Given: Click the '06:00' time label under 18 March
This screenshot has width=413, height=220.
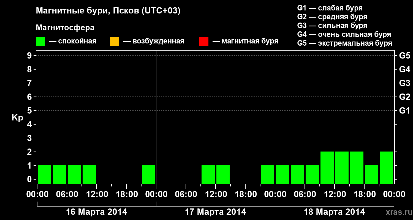Looking at the screenshot, I should click(x=305, y=194).
